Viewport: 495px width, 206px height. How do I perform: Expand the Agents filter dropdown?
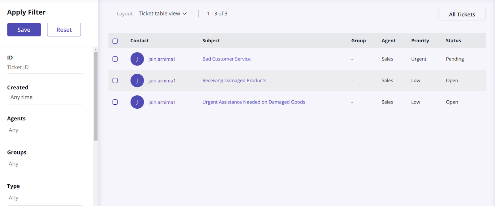tap(45, 130)
